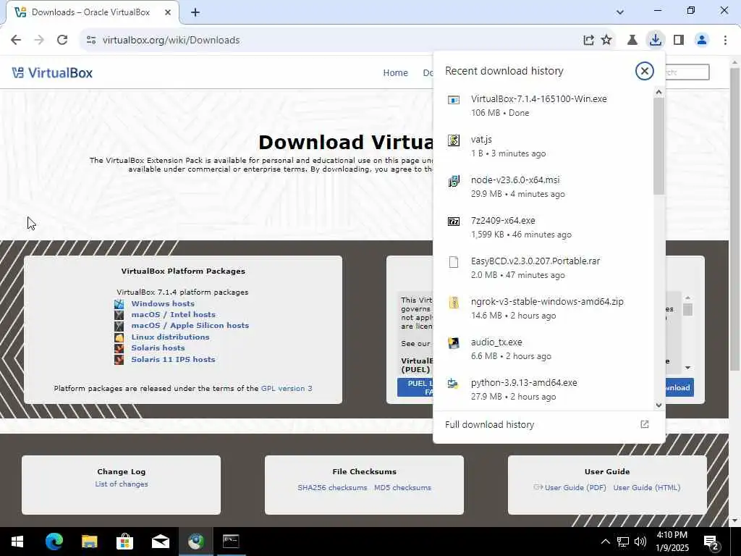Click Solaris 11 IPS hosts link
The width and height of the screenshot is (741, 556).
coord(173,359)
